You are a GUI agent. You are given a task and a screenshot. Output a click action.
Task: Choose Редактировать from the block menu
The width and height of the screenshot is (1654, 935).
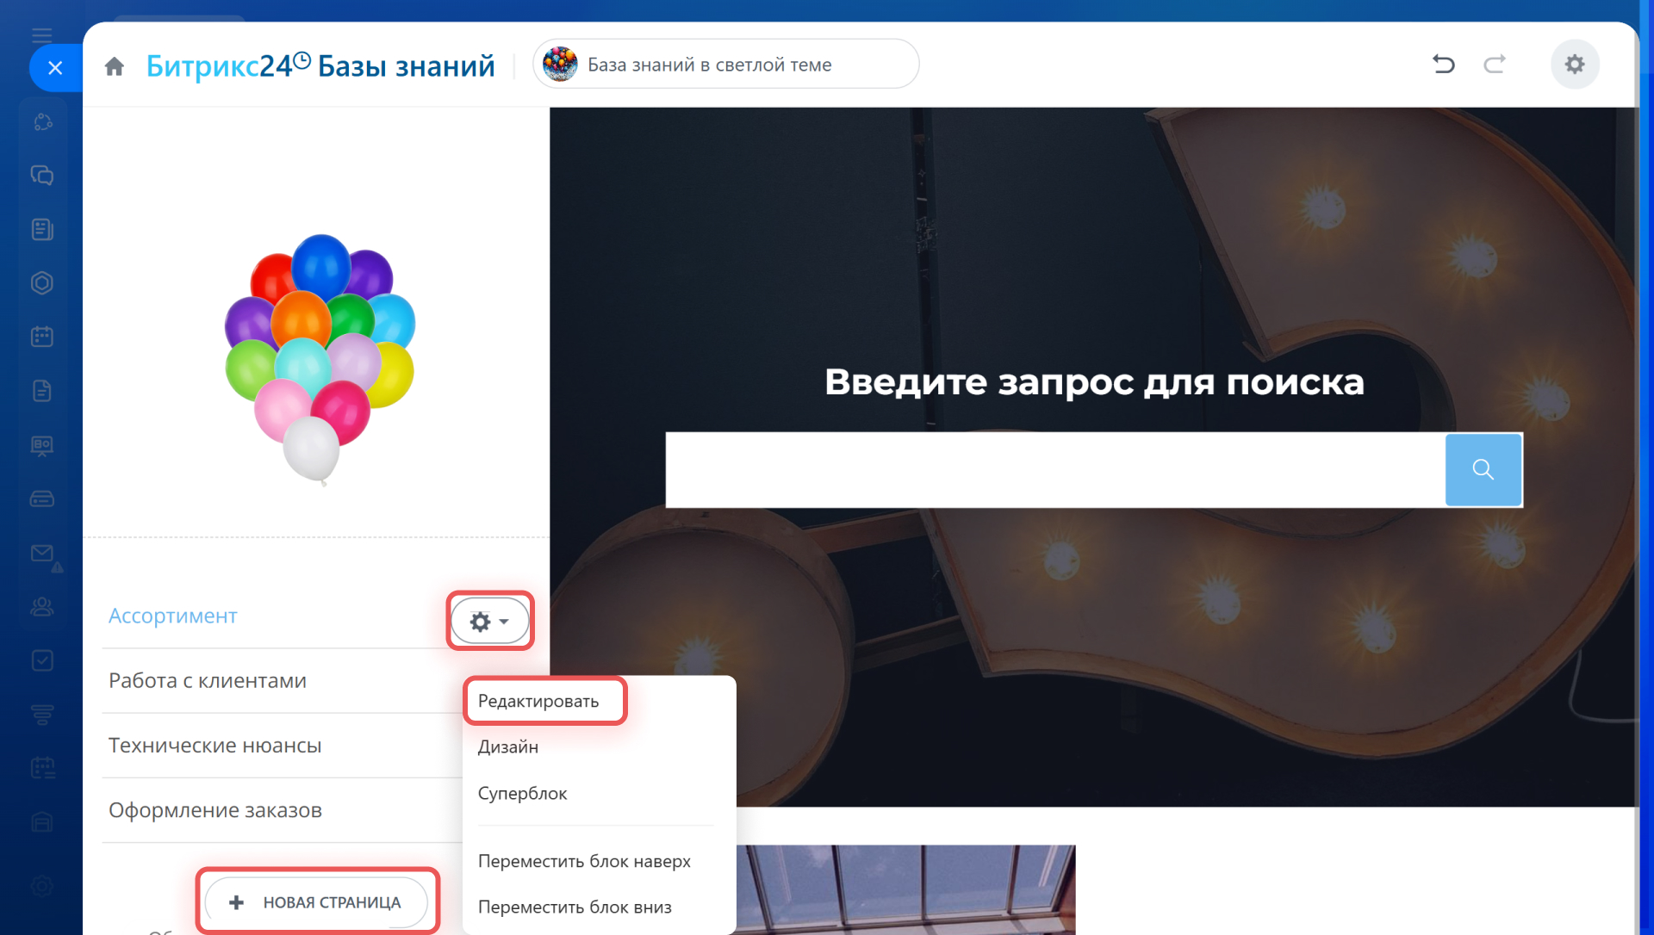click(x=538, y=701)
